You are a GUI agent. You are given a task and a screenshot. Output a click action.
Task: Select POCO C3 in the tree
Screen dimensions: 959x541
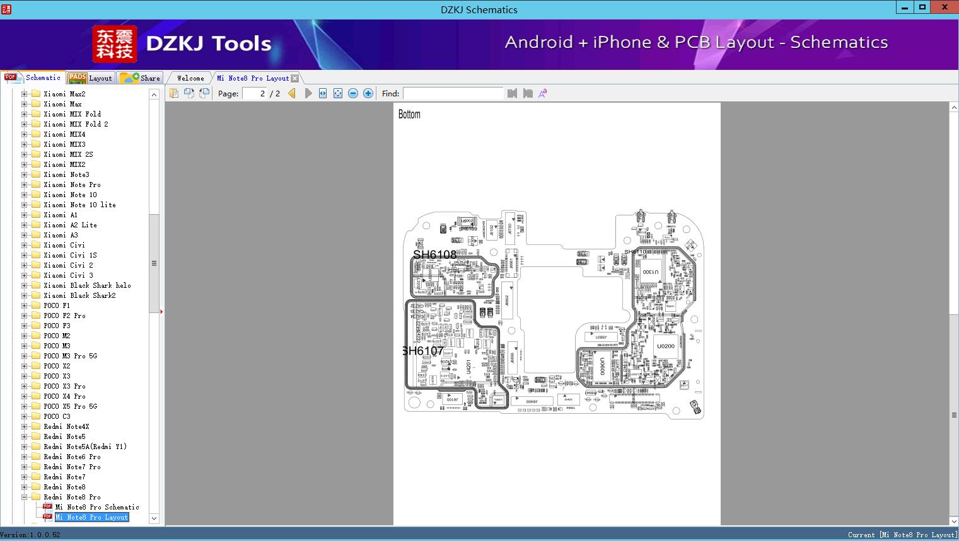[x=57, y=416]
